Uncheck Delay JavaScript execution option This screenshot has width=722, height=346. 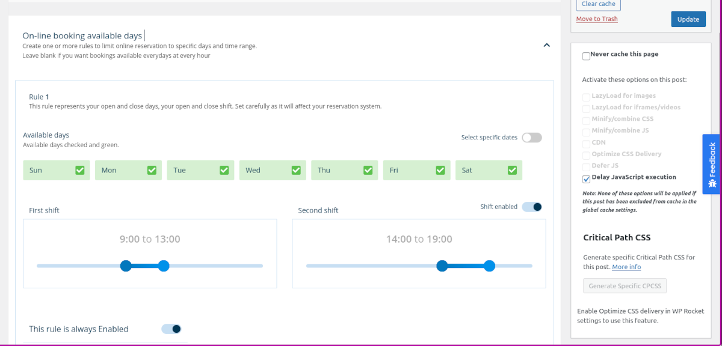pos(586,179)
